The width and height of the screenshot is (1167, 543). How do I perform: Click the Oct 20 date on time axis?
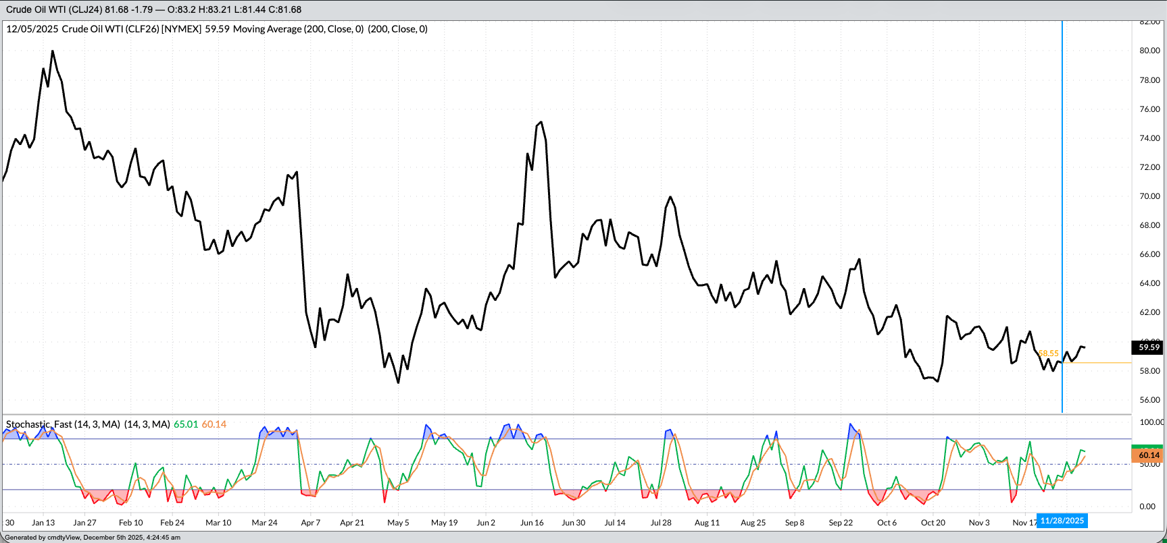point(933,523)
